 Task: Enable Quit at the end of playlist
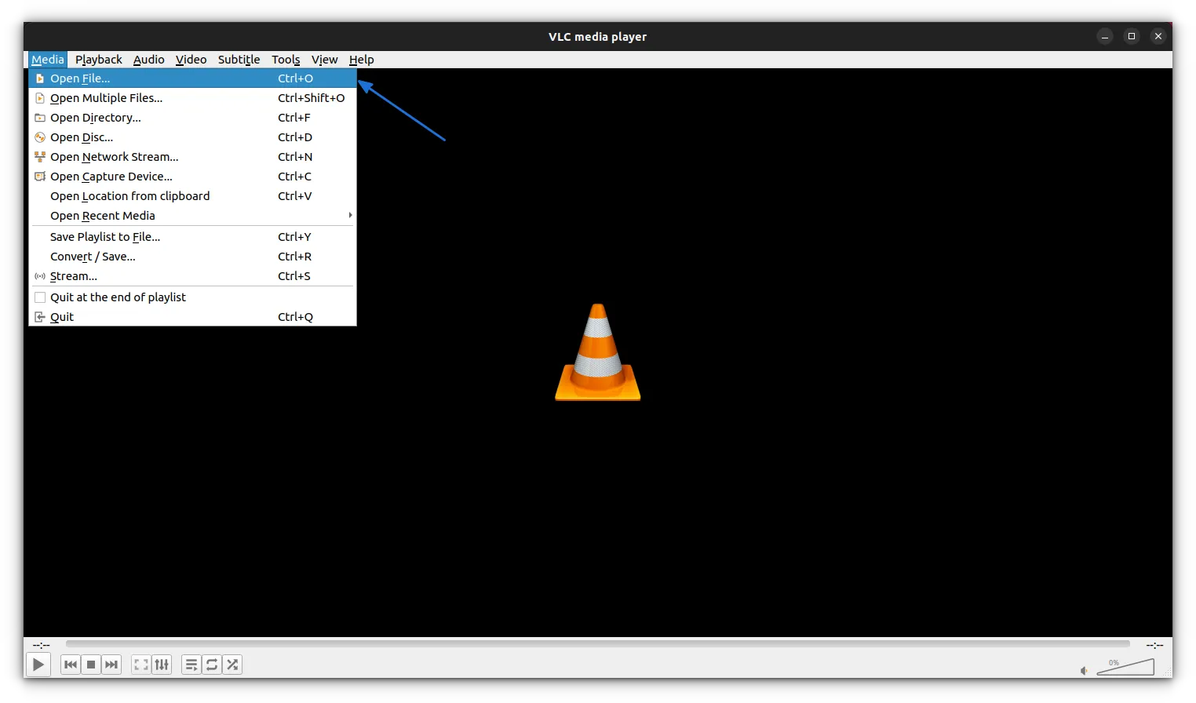(118, 297)
